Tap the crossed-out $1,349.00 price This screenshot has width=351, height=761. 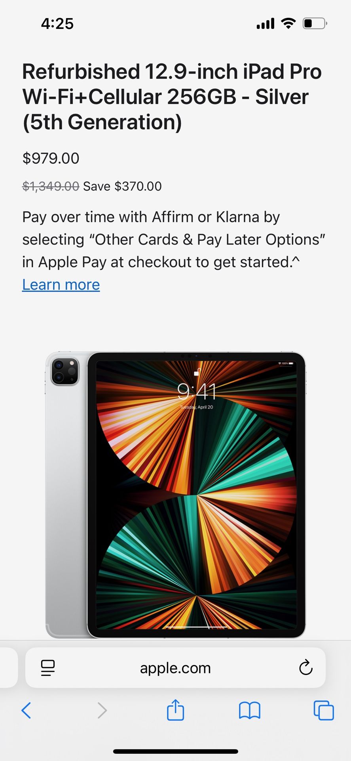tap(51, 186)
